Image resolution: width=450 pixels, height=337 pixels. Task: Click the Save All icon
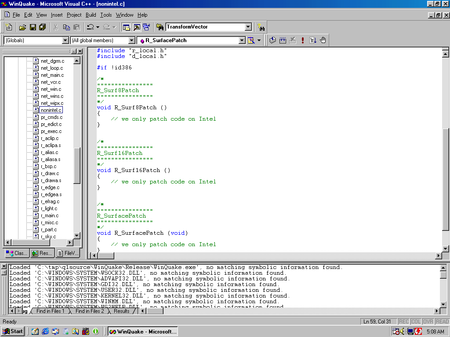pyautogui.click(x=43, y=27)
